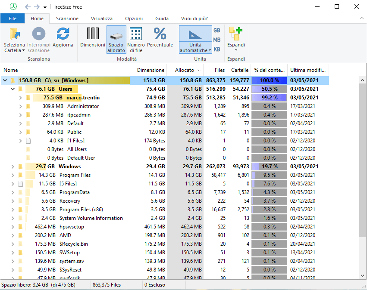Select the System Volume Information row
The width and height of the screenshot is (367, 290).
point(165,218)
